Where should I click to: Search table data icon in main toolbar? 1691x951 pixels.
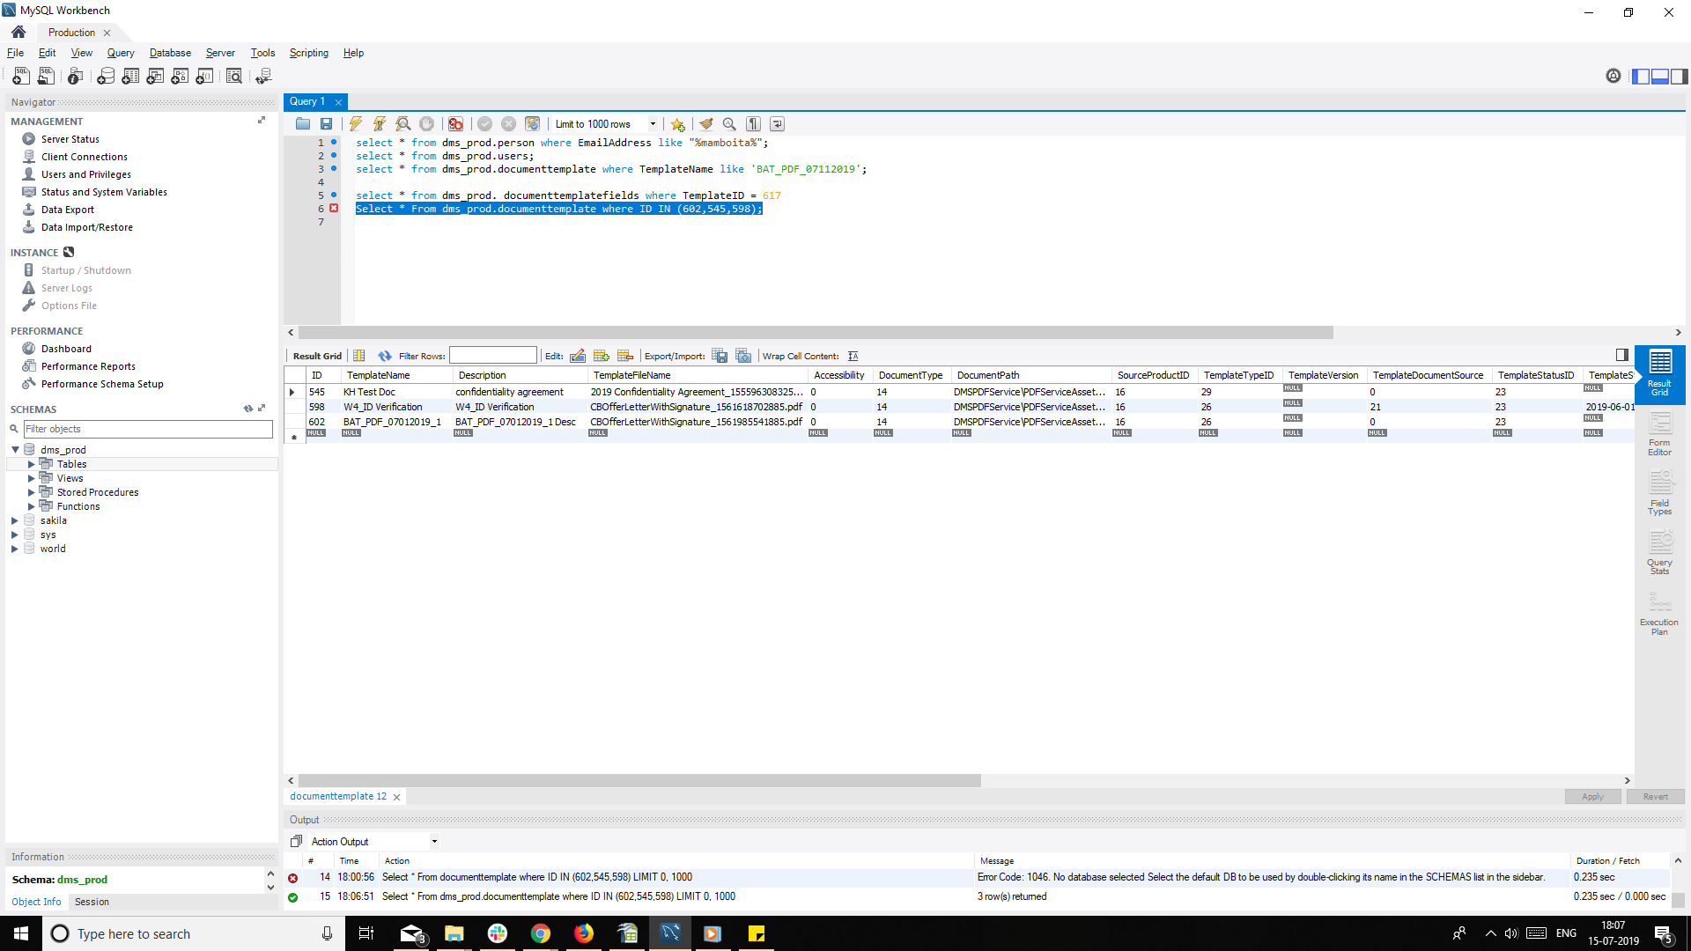pos(234,77)
